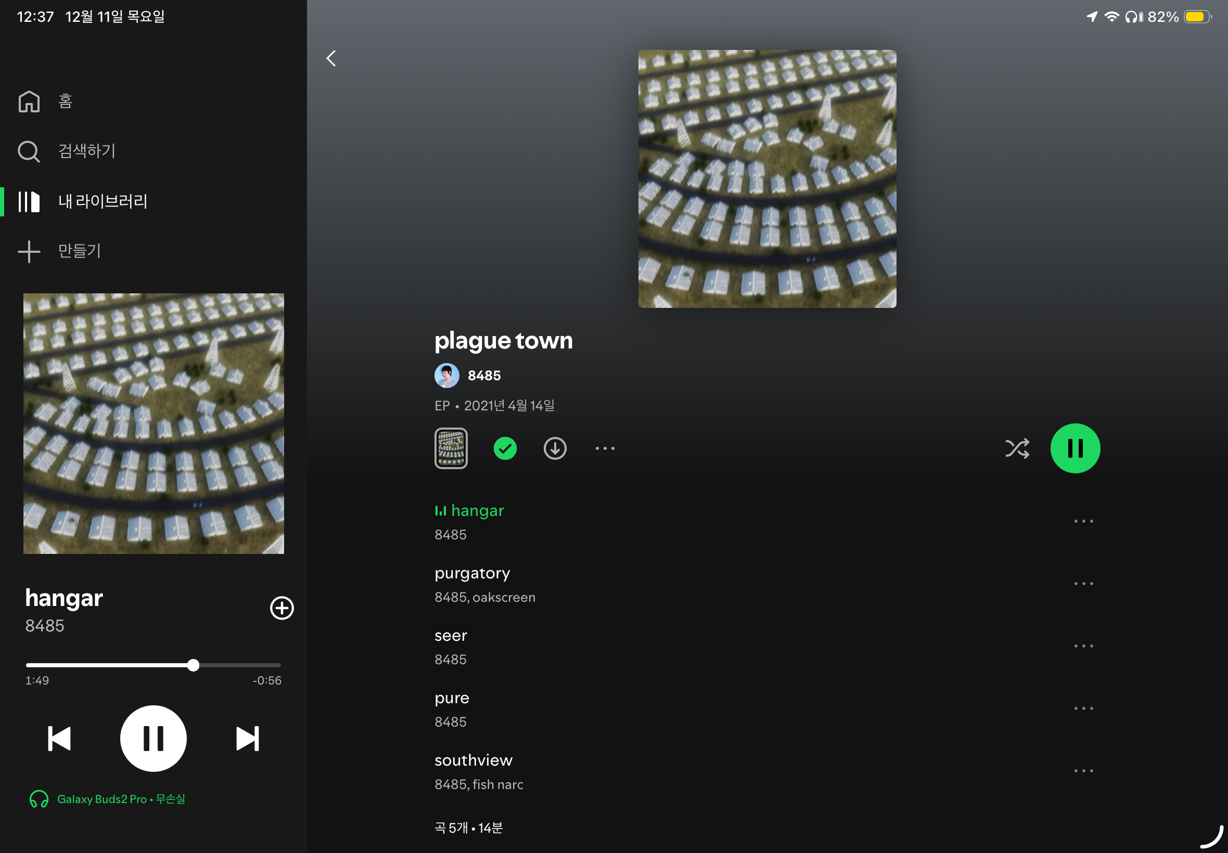Pause playback with the white sidebar button

tap(153, 739)
